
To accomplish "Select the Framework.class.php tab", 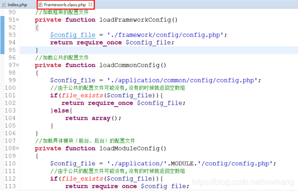I will tap(65, 4).
